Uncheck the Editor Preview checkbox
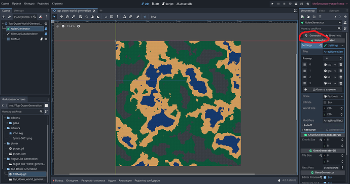The height and width of the screenshot is (184, 350). (325, 177)
